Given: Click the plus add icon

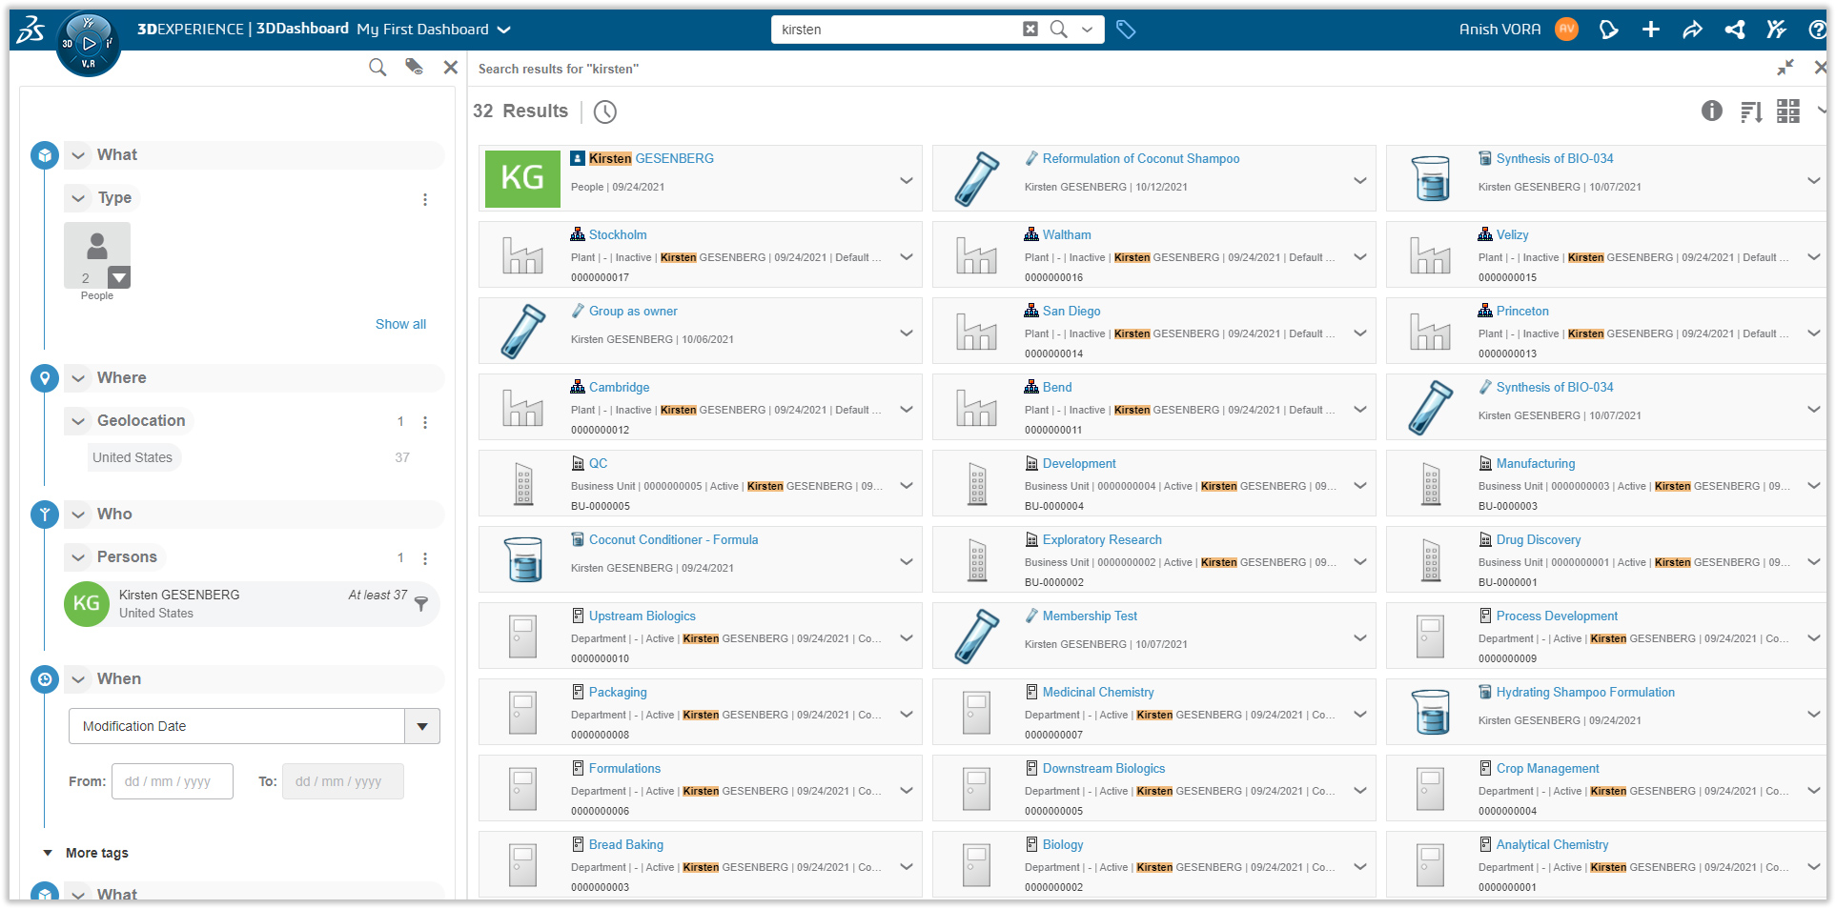Looking at the screenshot, I should pyautogui.click(x=1651, y=30).
